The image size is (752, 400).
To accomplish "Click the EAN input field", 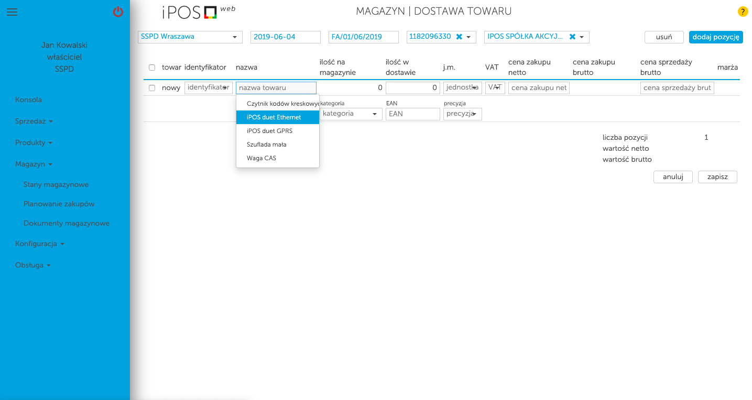I will click(x=412, y=114).
